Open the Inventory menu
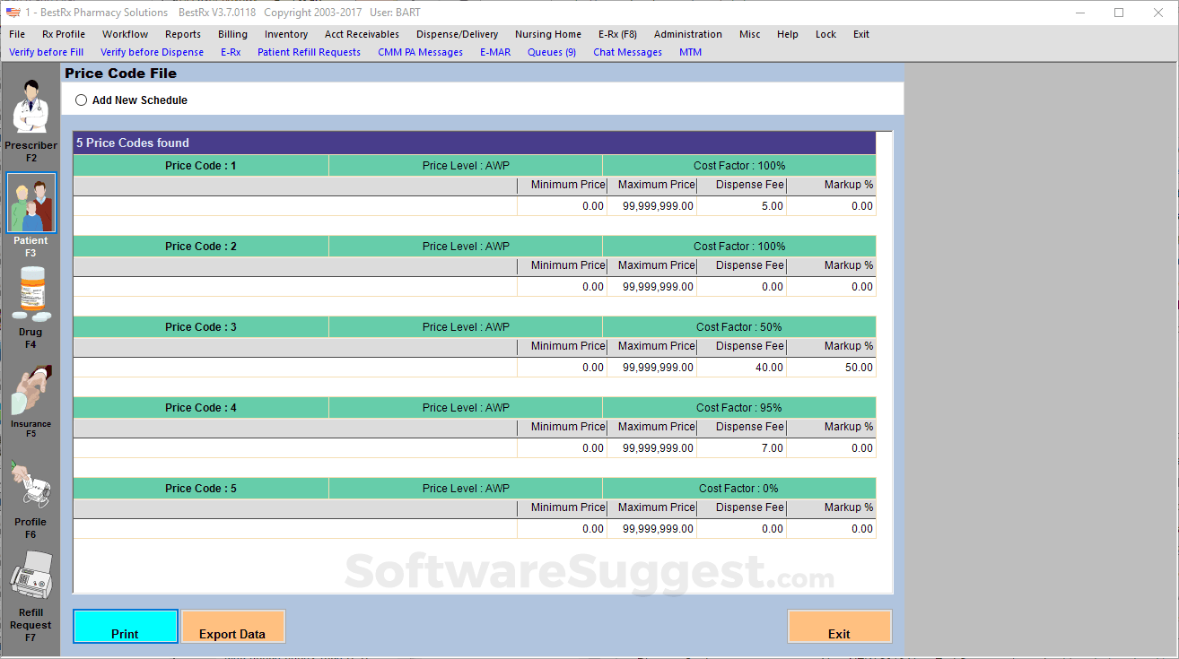This screenshot has width=1179, height=659. 286,34
